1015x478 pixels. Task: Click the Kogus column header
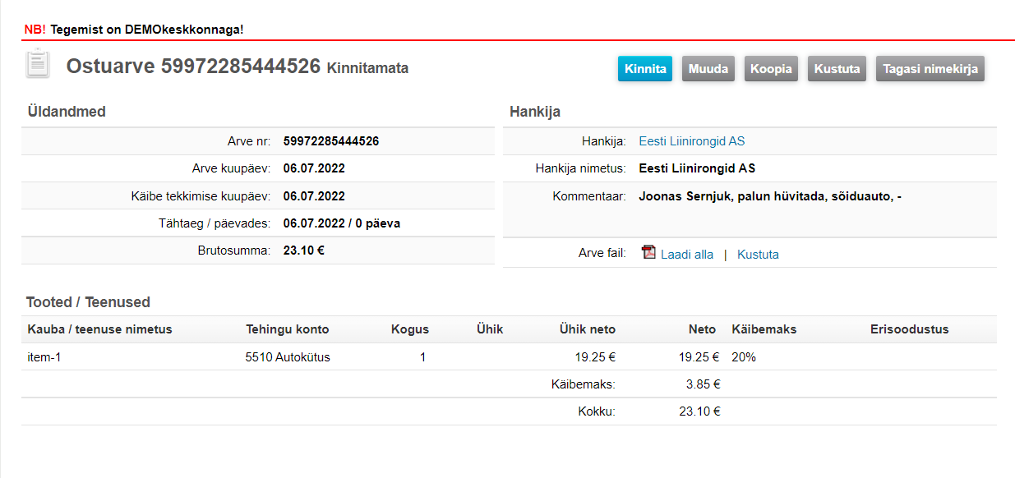(x=410, y=329)
